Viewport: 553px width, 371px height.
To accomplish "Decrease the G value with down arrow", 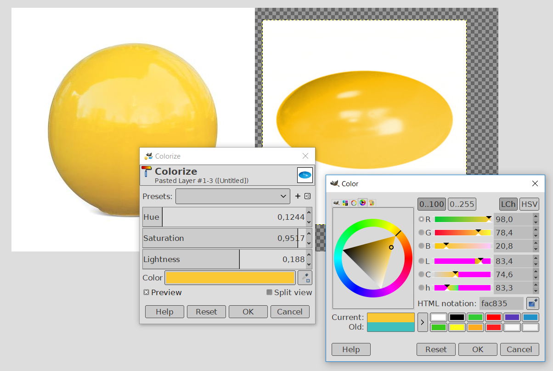I will [536, 236].
